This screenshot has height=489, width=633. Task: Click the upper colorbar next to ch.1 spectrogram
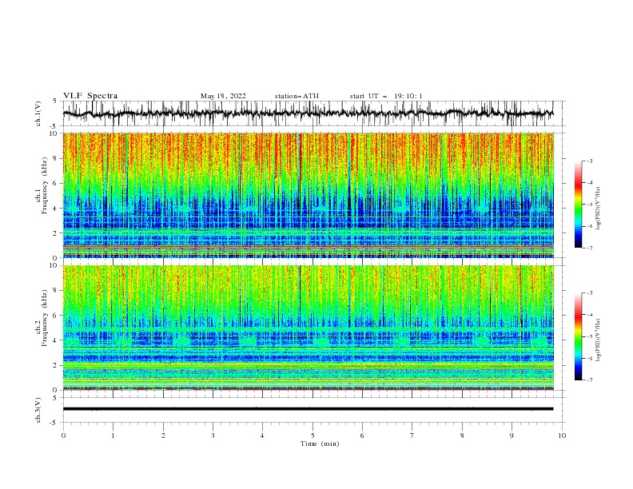point(578,205)
